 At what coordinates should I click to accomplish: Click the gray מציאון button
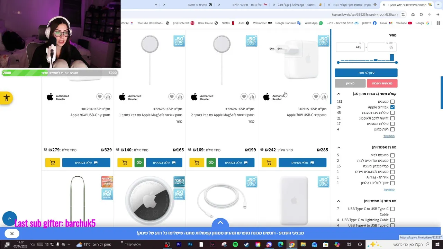pos(350,83)
